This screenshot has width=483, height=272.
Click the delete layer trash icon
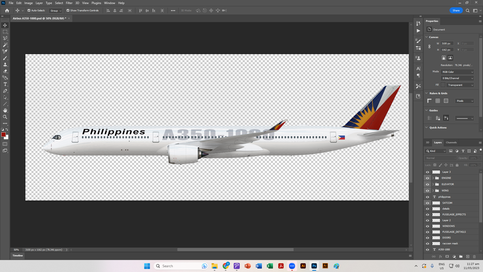click(x=474, y=257)
